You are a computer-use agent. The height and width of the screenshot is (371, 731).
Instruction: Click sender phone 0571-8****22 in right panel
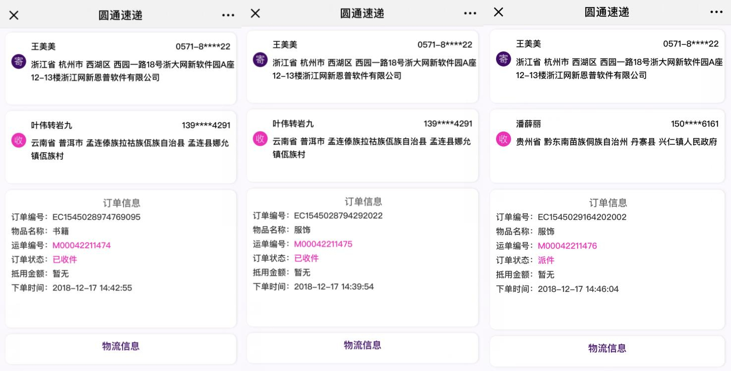click(691, 44)
